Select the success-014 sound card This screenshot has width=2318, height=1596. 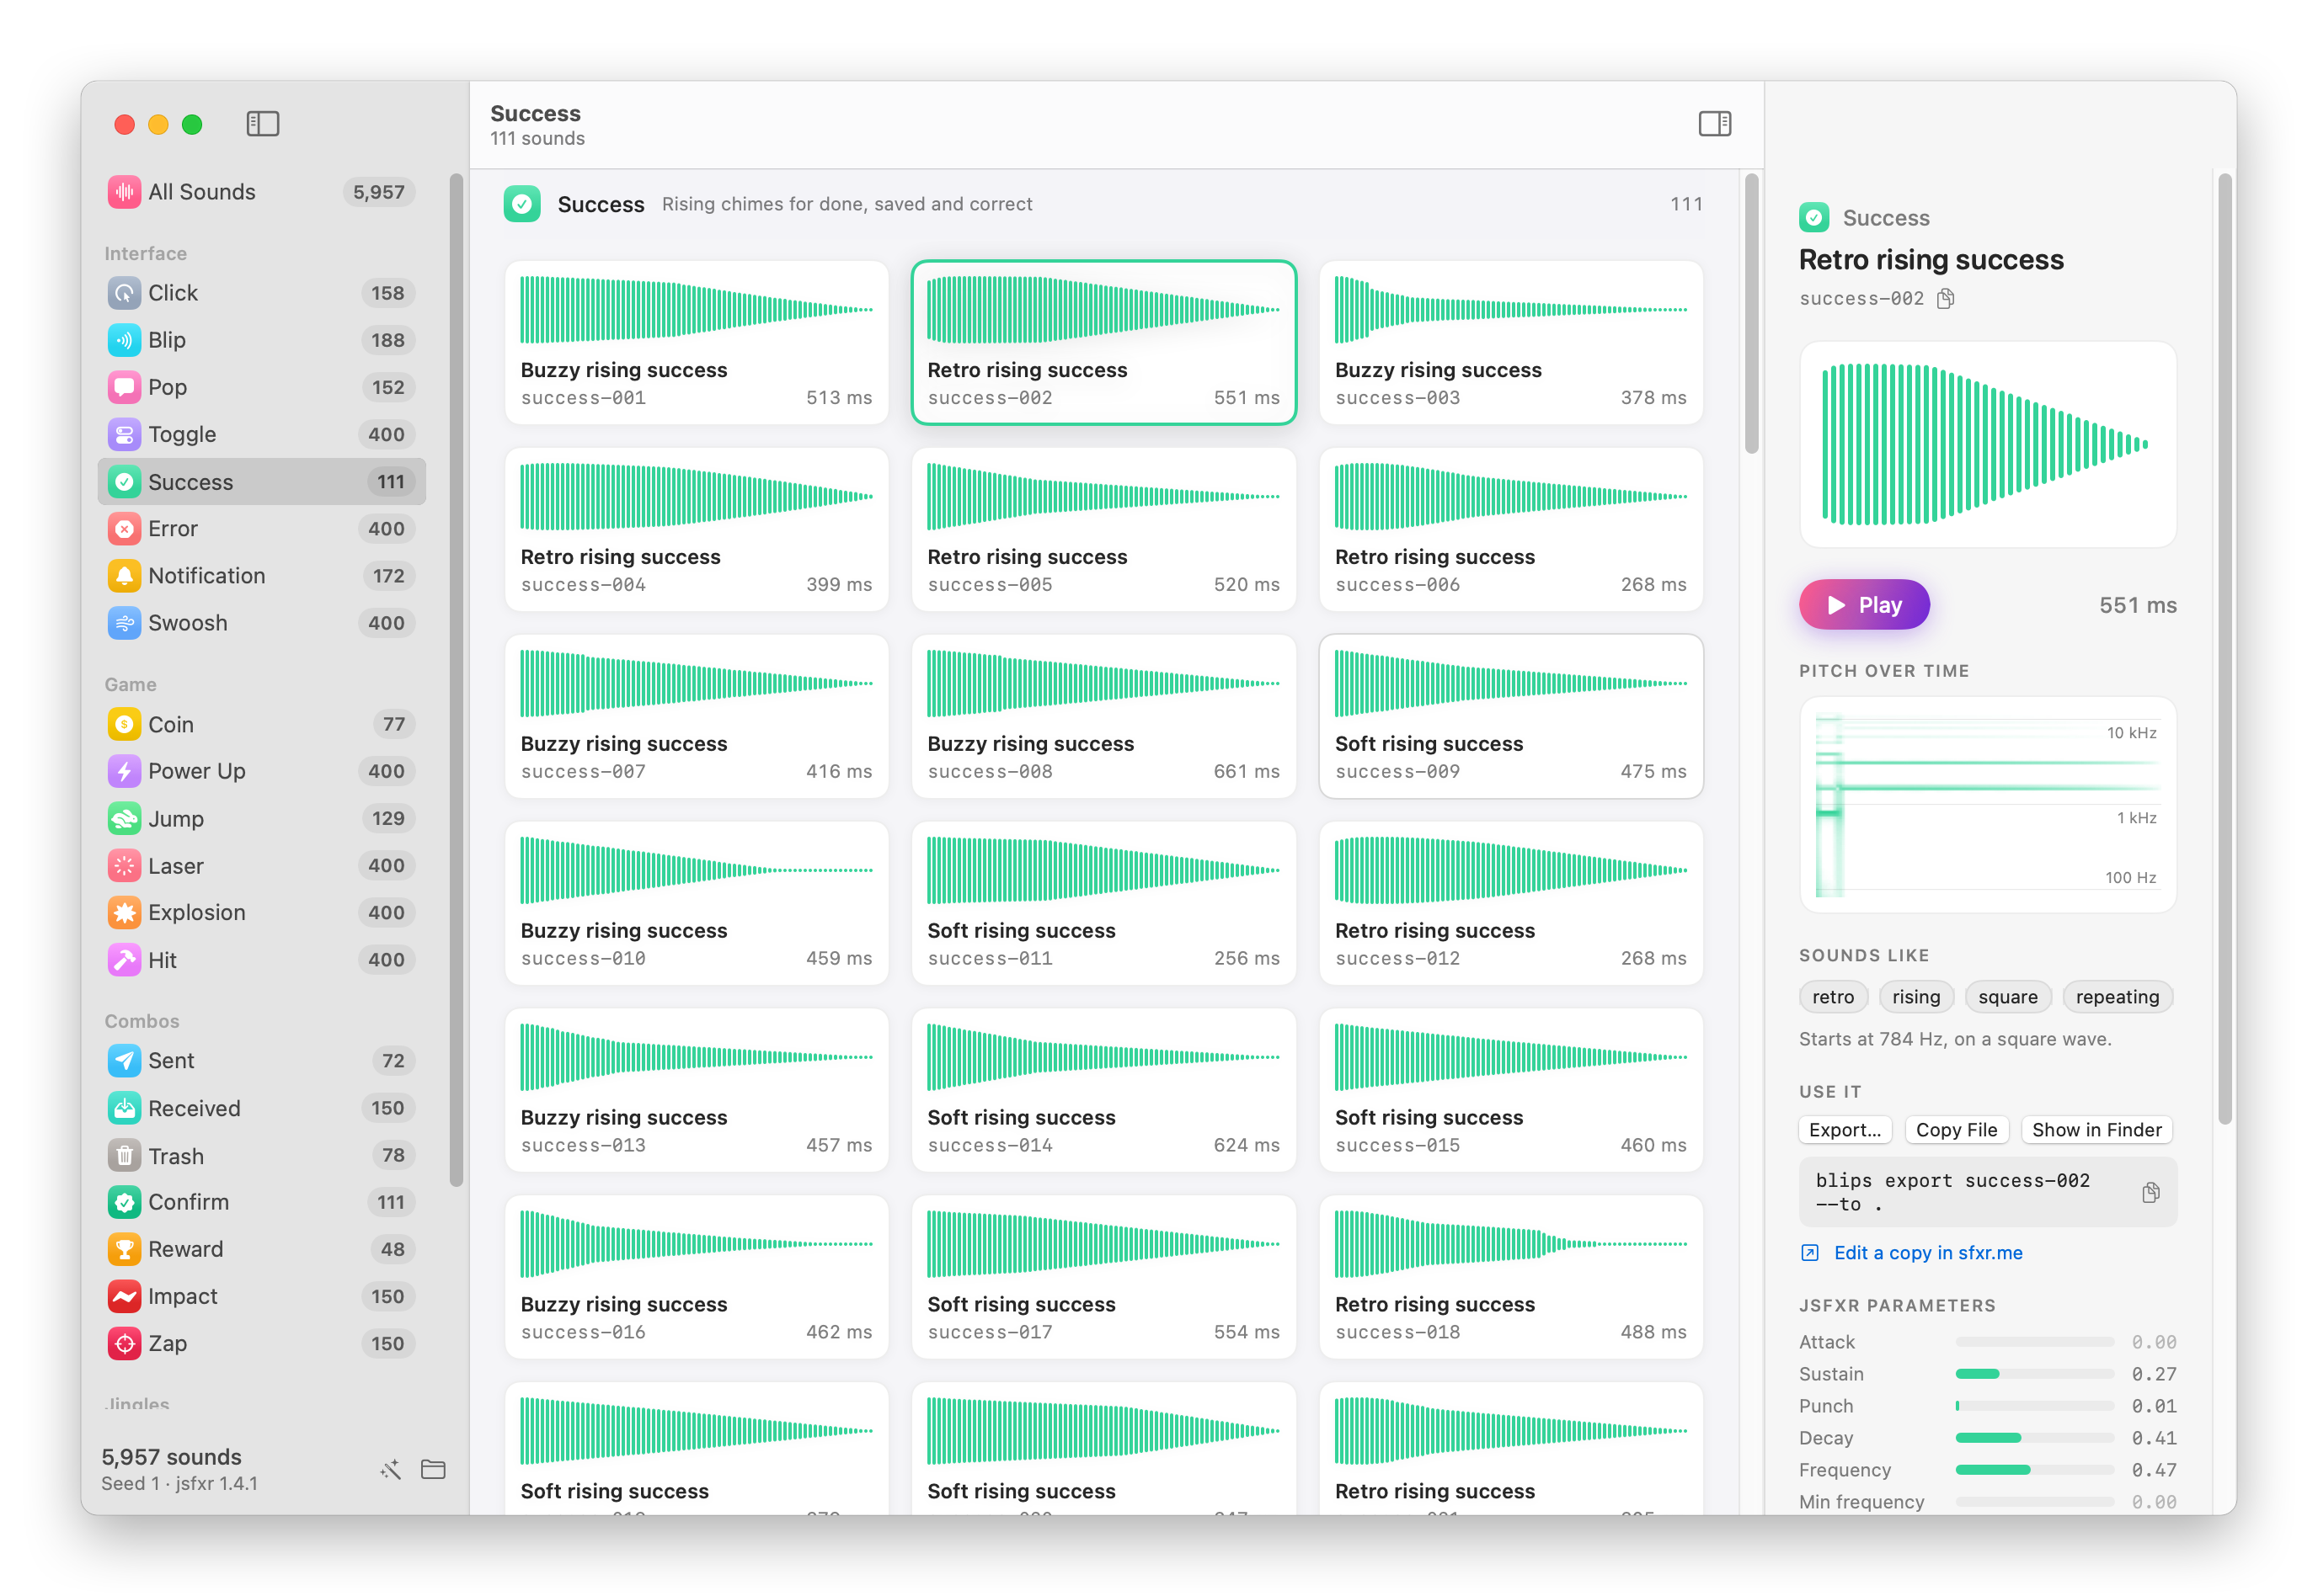[1103, 1090]
